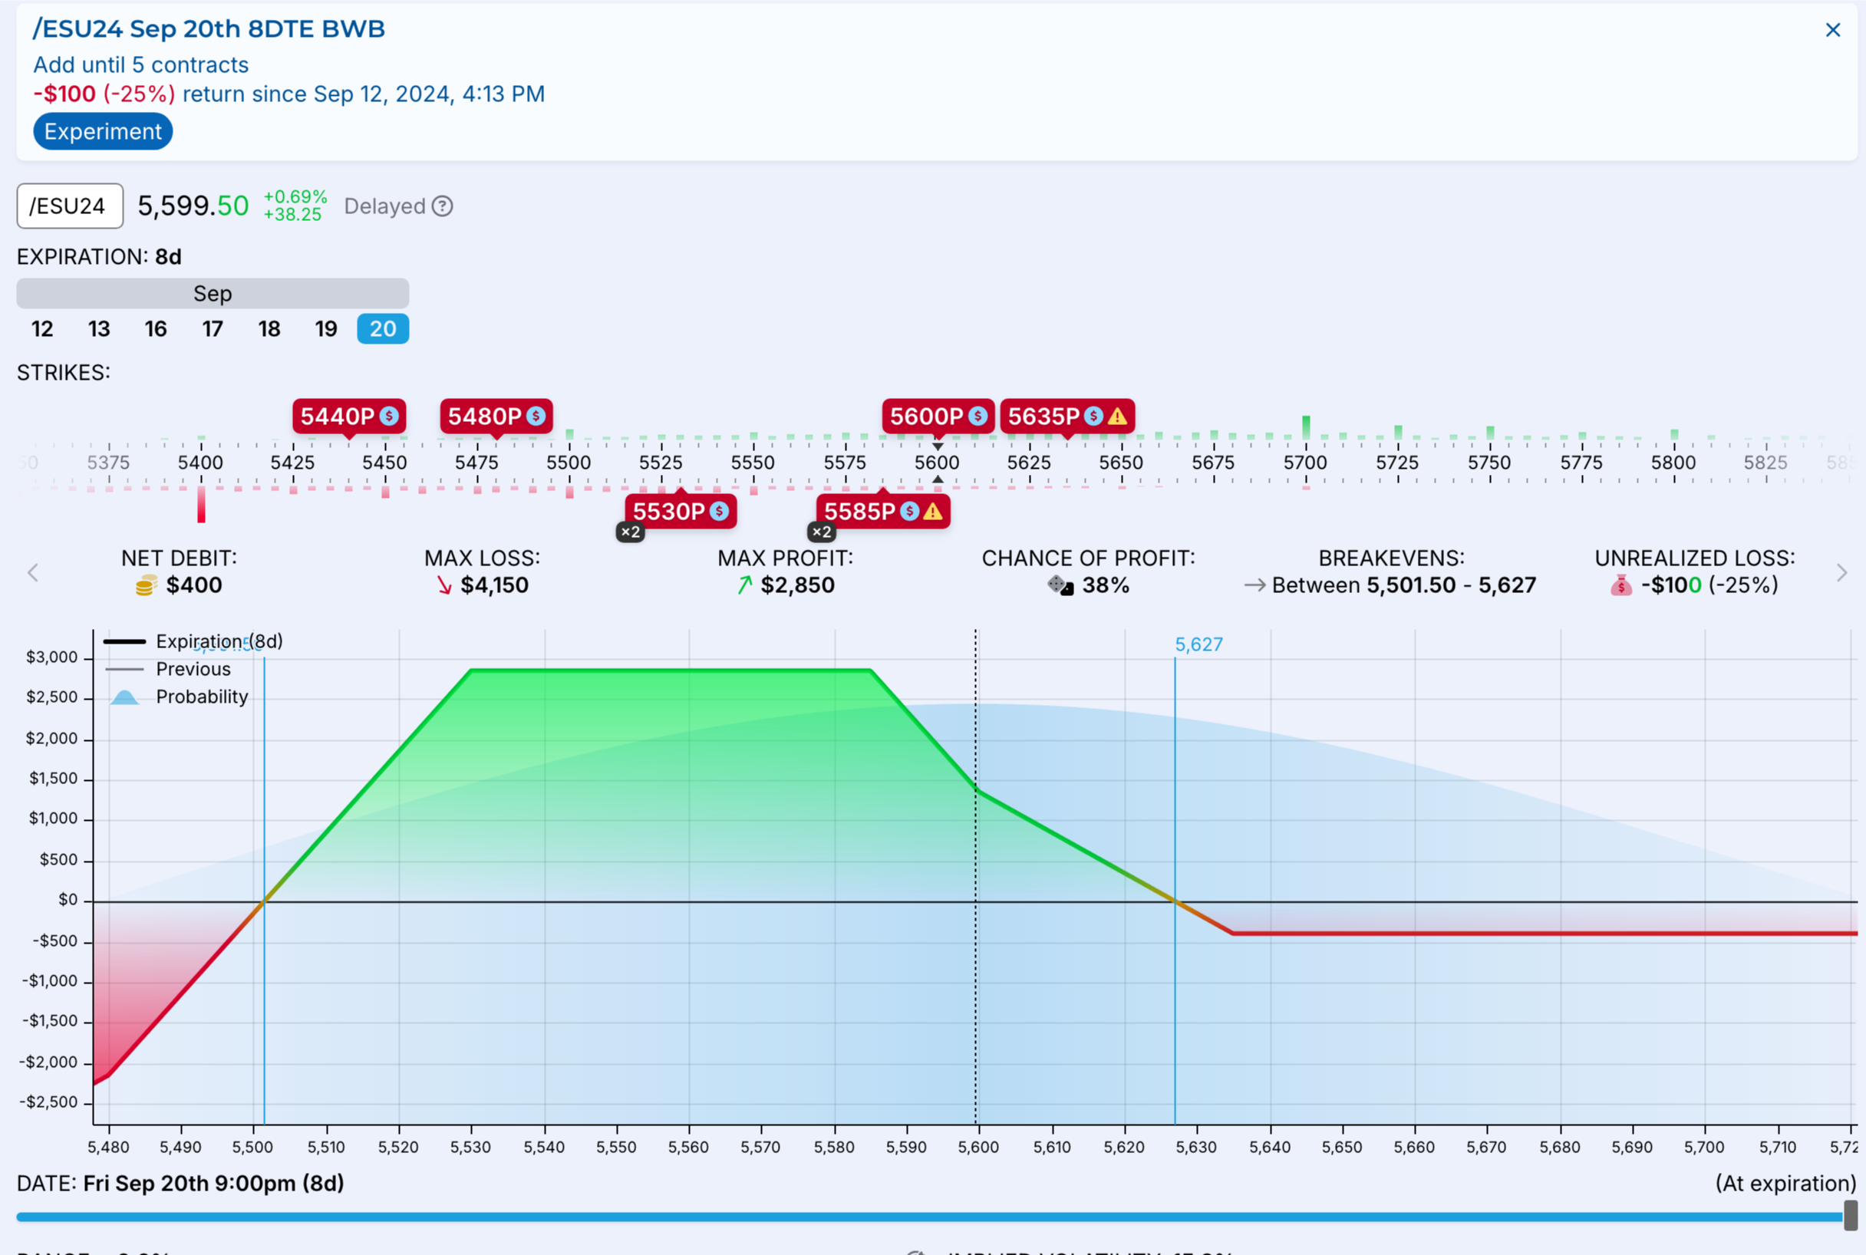Select the 5600P strike marker

pos(938,417)
